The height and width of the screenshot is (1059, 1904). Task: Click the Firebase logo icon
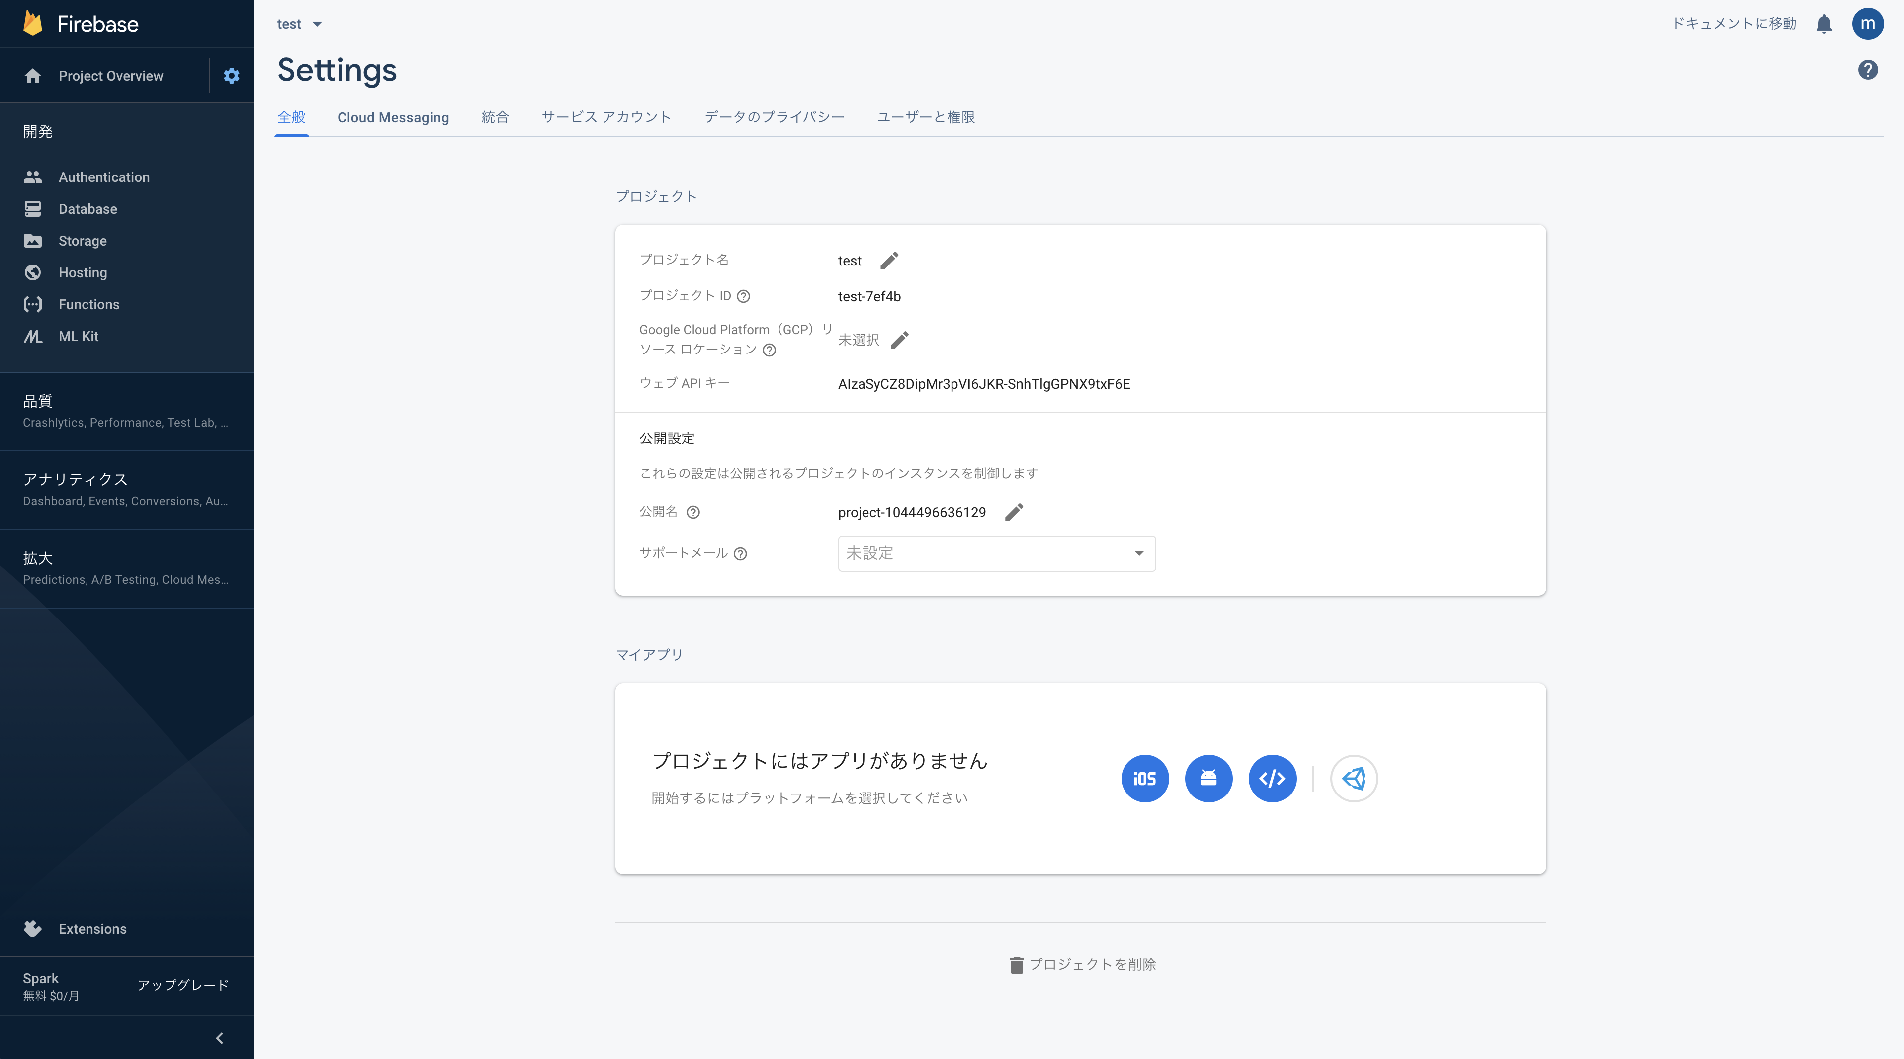32,24
